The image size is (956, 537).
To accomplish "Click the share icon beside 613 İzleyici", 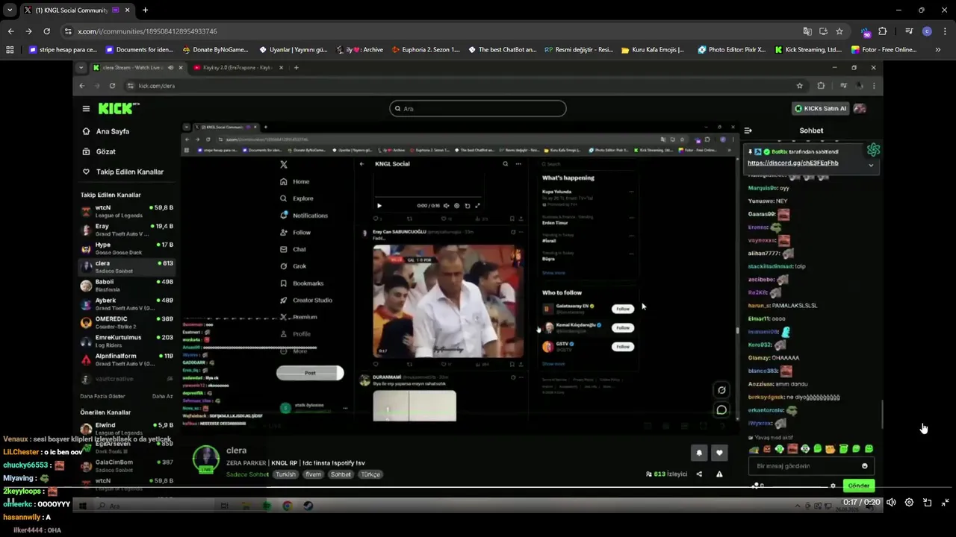I will (x=699, y=474).
